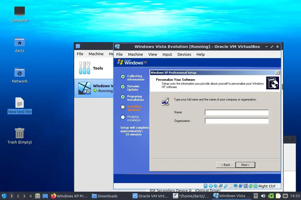Image resolution: width=301 pixels, height=200 pixels.
Task: Open the Computer desktop icon
Action: [x=20, y=14]
